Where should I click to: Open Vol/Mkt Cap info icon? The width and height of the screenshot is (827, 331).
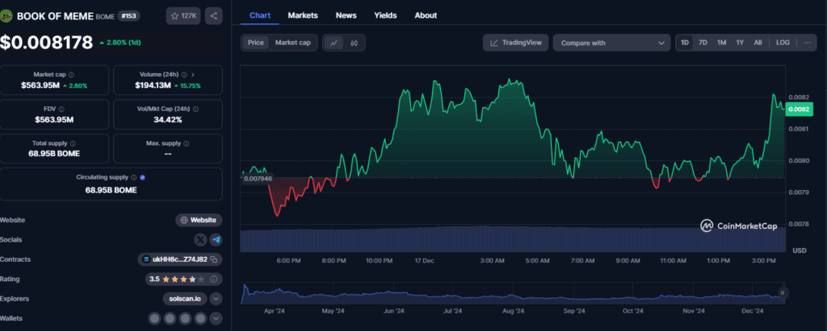coord(195,109)
